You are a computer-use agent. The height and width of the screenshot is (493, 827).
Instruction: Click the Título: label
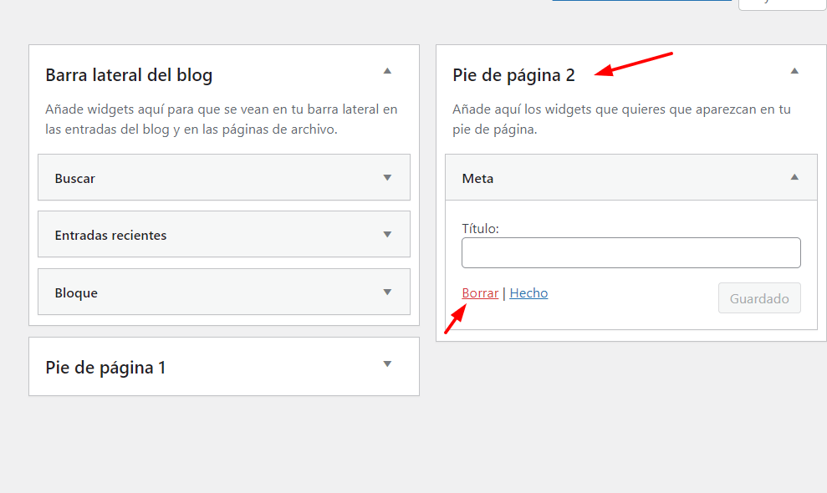click(x=480, y=229)
